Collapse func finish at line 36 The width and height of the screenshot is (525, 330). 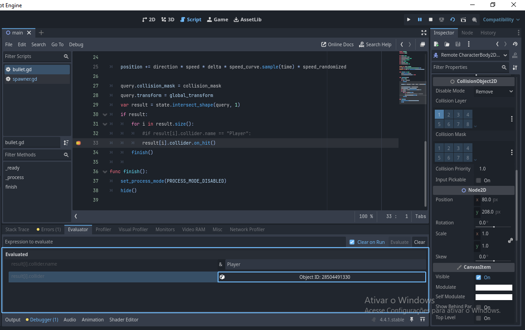pyautogui.click(x=105, y=172)
